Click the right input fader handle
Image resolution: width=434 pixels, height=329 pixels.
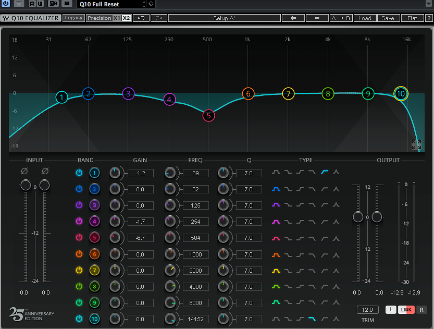44,185
